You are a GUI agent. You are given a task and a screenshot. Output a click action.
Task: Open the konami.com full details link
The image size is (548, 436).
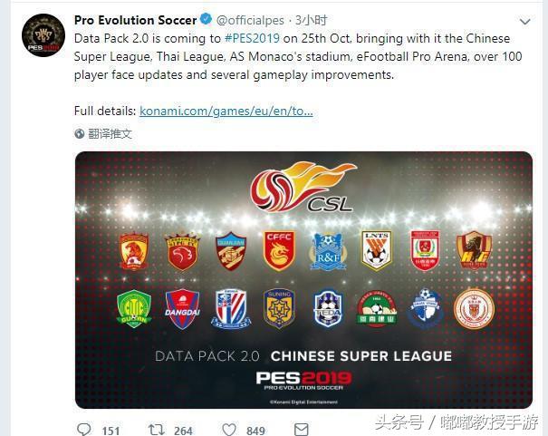226,111
